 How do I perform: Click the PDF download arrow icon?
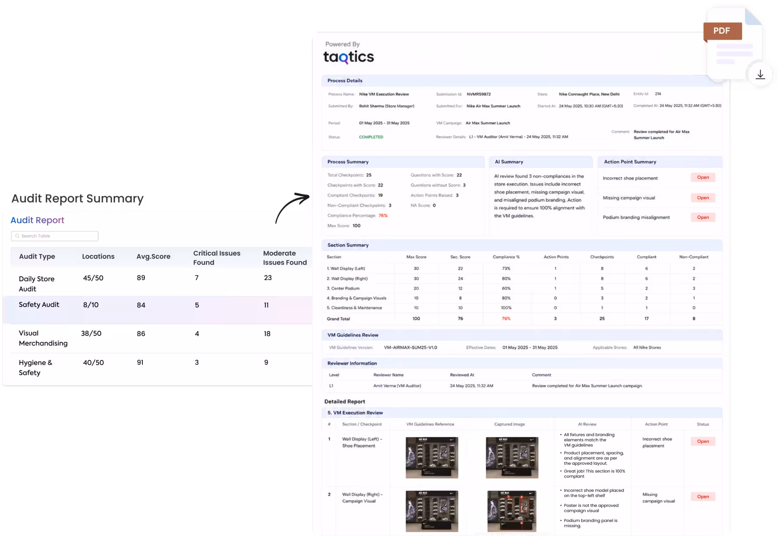(760, 75)
